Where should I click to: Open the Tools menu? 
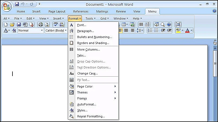90,18
